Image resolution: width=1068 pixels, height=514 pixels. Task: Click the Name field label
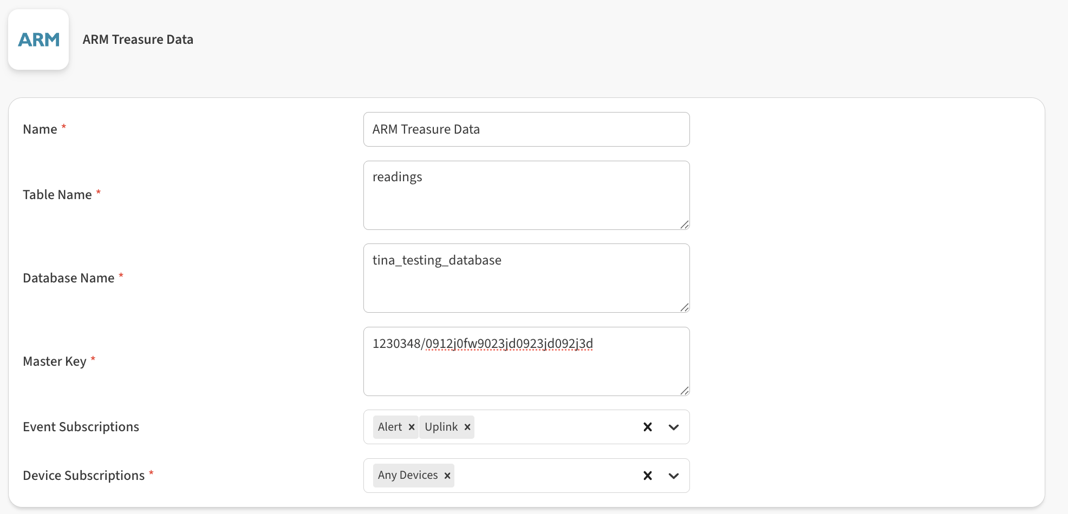pyautogui.click(x=40, y=129)
